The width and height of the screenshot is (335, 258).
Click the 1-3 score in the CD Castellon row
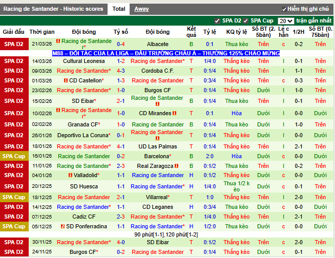[x=121, y=80]
